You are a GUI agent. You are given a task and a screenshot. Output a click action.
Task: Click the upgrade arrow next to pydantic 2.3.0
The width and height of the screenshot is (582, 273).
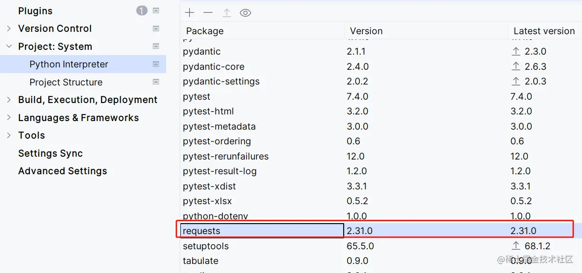pyautogui.click(x=516, y=51)
